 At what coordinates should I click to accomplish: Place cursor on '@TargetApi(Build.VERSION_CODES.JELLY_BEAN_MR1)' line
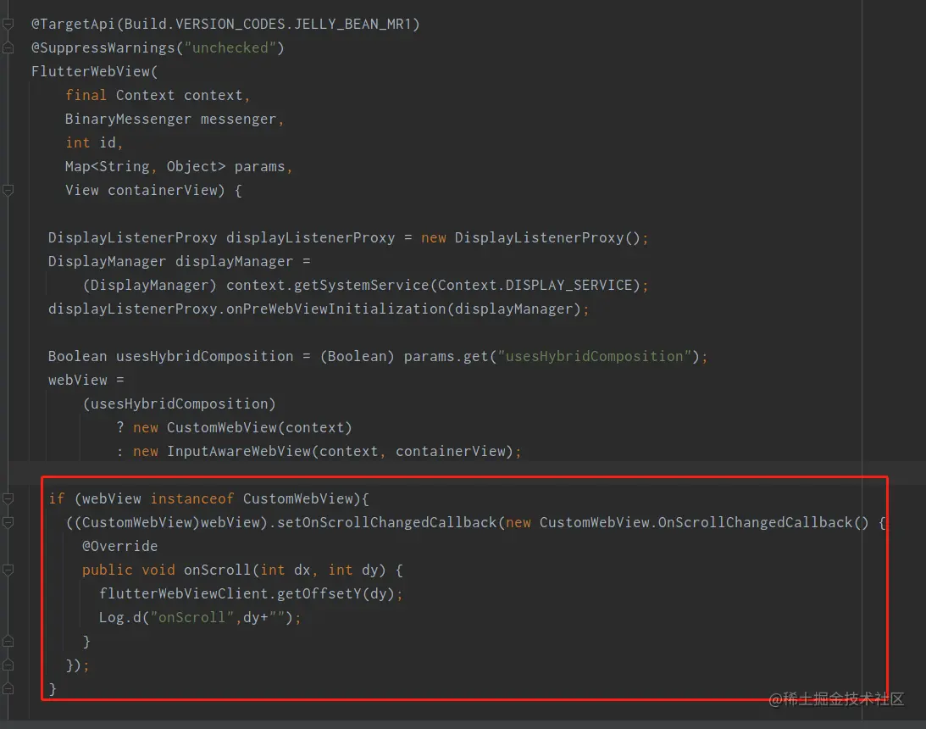[225, 25]
